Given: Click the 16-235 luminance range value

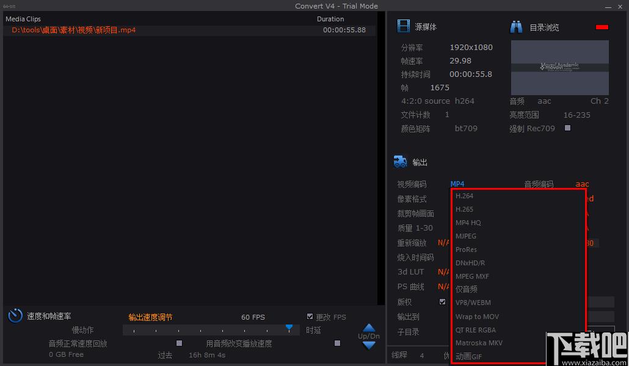Looking at the screenshot, I should coord(576,115).
